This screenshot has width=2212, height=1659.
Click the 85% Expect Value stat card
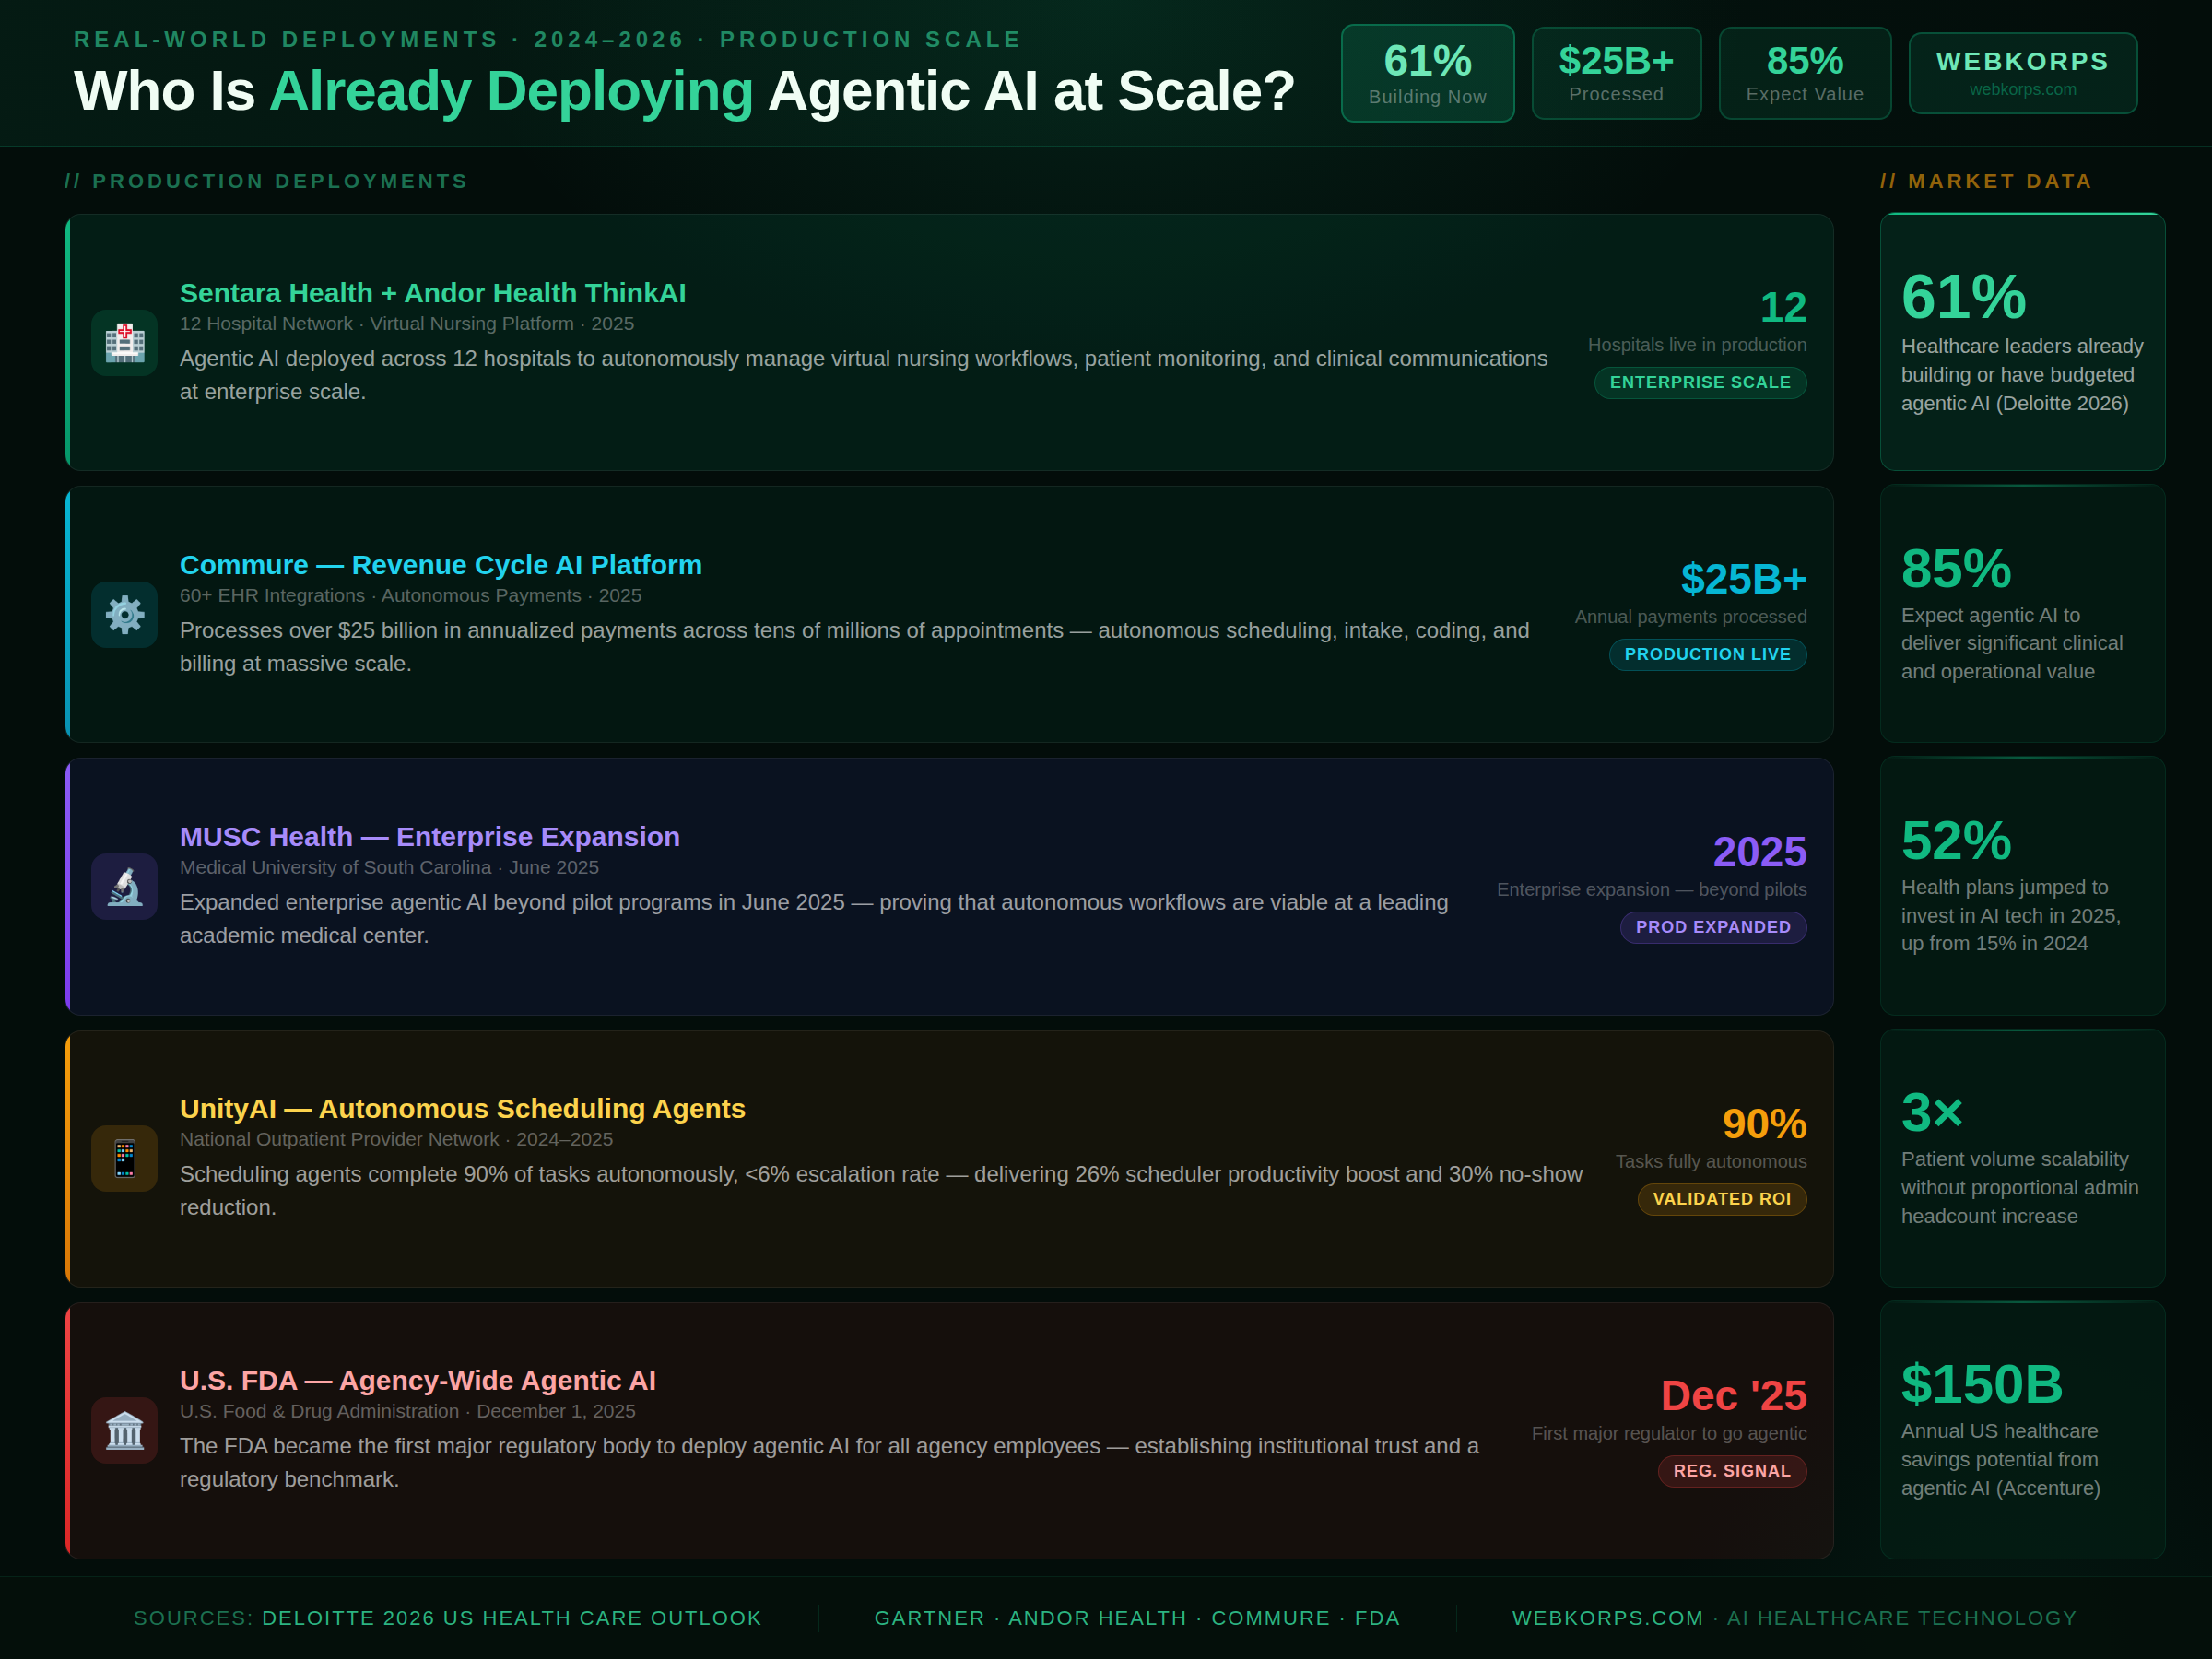[1804, 73]
